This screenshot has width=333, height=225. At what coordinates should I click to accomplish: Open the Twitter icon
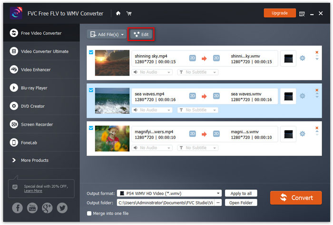tap(62, 207)
